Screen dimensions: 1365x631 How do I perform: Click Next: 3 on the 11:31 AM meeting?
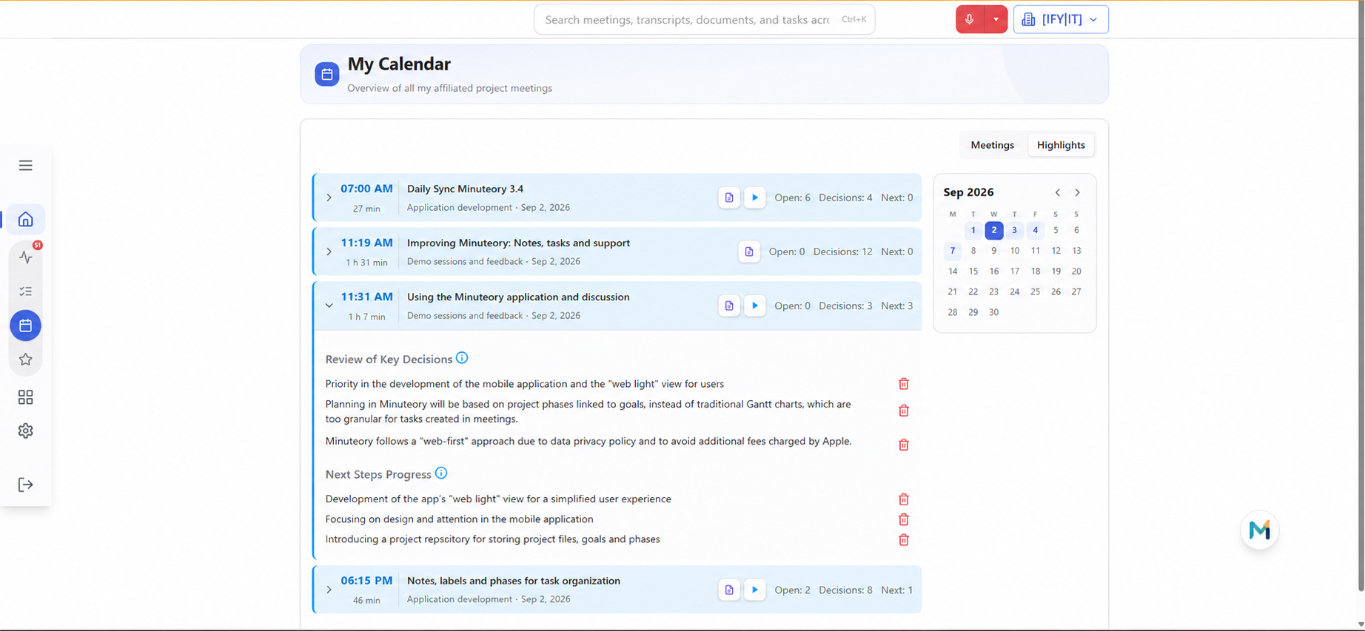[896, 306]
